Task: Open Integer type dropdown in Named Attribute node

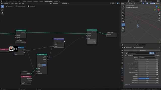Action: pyautogui.click(x=26, y=82)
